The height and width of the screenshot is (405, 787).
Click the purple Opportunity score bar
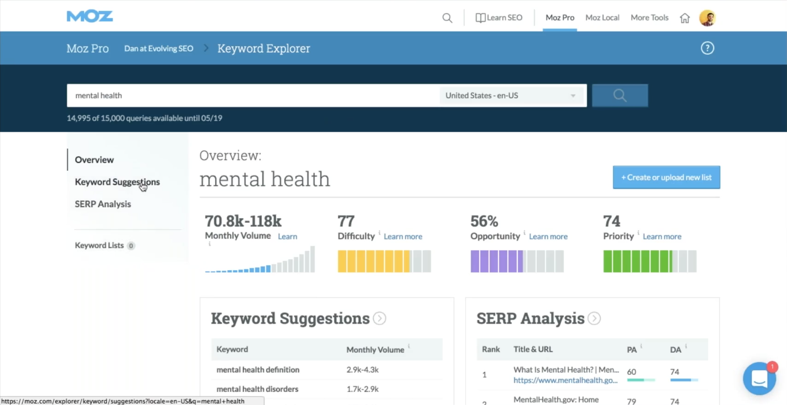coord(517,261)
